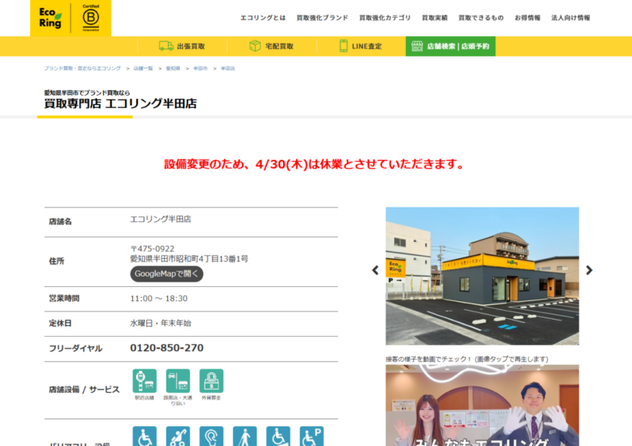
Task: Show the next store photo
Action: click(589, 271)
